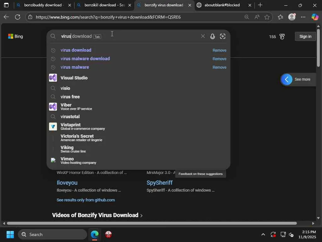Start voice search with microphone icon
This screenshot has width=322, height=242.
pos(213,37)
